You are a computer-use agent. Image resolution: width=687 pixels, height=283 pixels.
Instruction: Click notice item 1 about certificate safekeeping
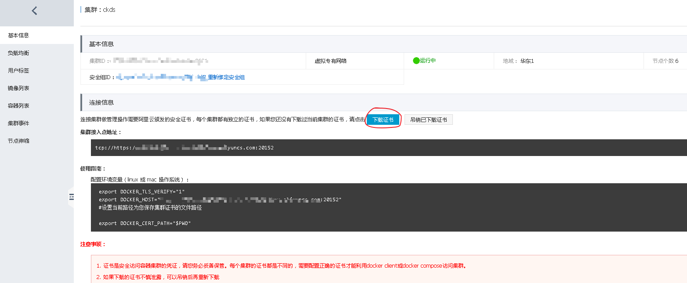pos(282,266)
